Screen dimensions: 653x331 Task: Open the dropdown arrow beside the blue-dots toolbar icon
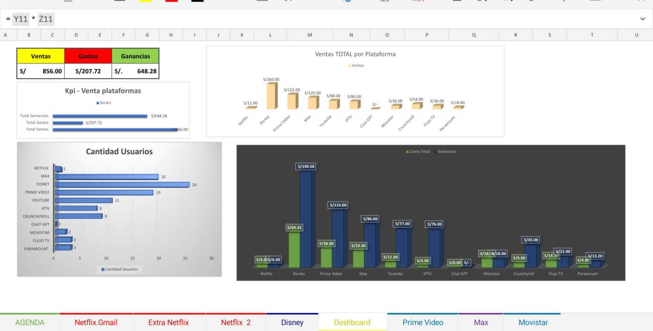click(x=511, y=2)
